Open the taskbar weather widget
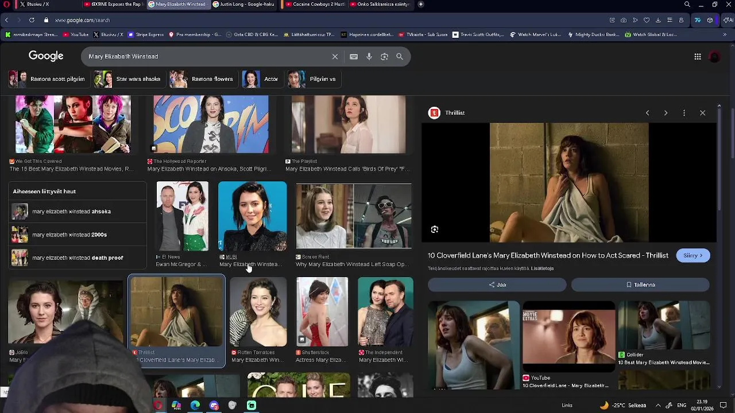The image size is (735, 413). pyautogui.click(x=623, y=406)
